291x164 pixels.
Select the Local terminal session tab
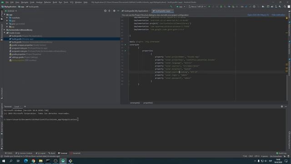tap(17, 107)
